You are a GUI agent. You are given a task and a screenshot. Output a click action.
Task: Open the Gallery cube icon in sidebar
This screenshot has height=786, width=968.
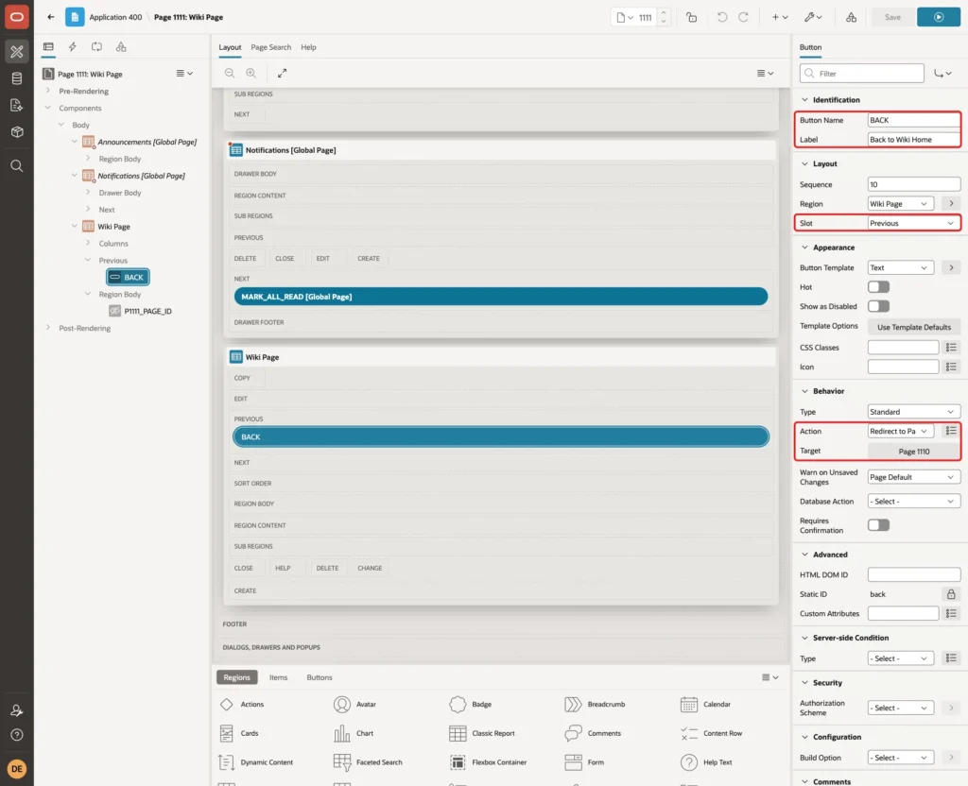tap(17, 131)
